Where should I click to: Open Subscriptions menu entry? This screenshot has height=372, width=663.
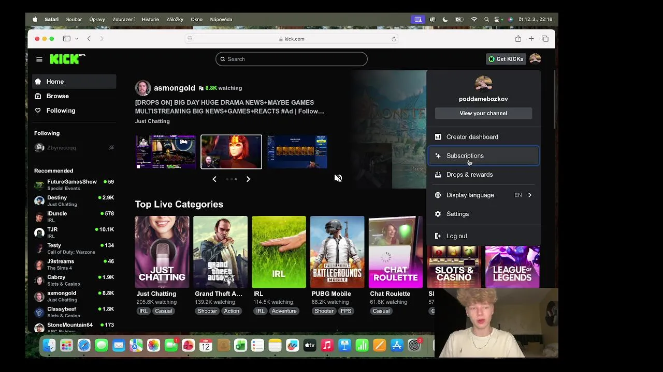pyautogui.click(x=483, y=156)
